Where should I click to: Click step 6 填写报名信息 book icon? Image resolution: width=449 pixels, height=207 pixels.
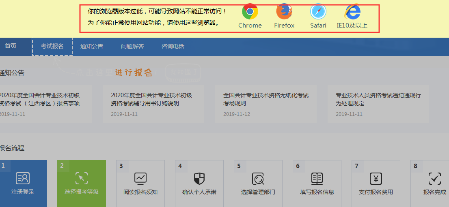[x=317, y=178]
